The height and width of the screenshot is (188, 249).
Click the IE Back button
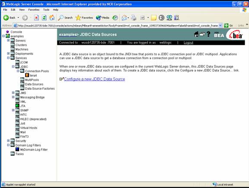click(10, 18)
